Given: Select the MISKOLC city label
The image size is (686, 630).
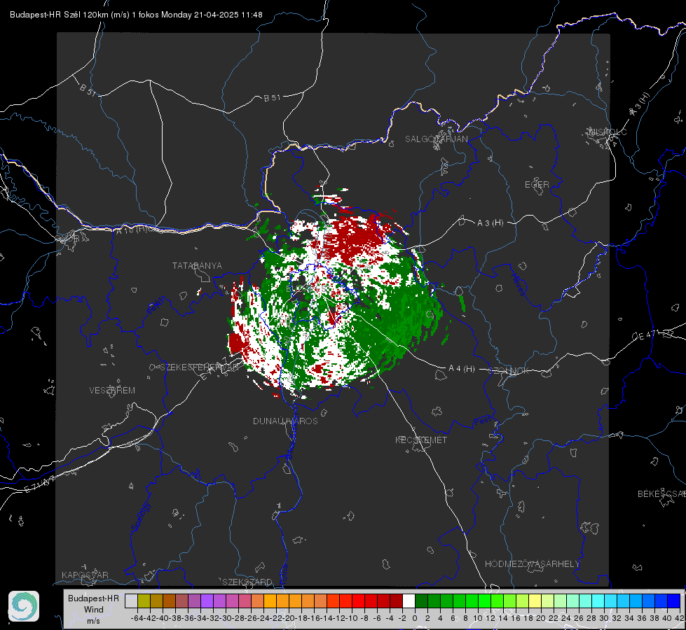Looking at the screenshot, I should pos(608,132).
